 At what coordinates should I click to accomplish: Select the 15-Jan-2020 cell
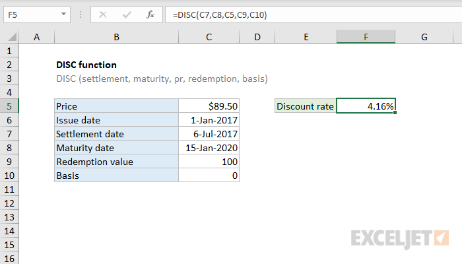tap(209, 148)
